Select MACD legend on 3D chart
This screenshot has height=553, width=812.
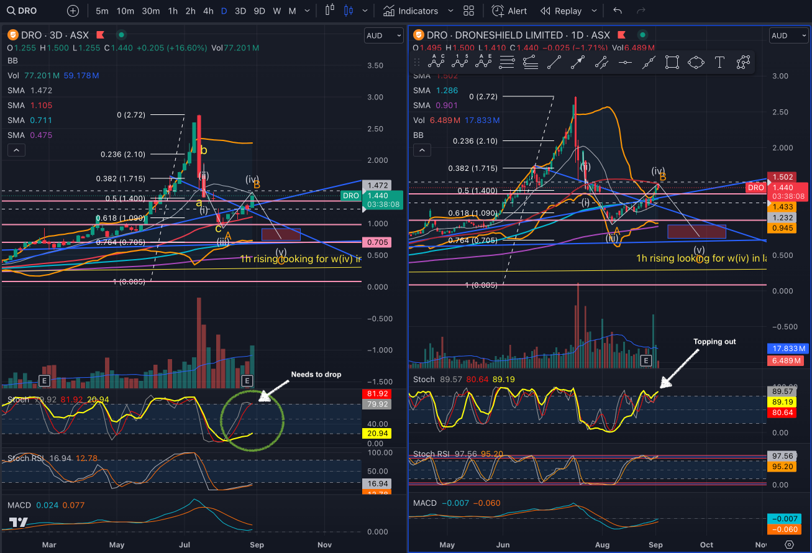(x=46, y=505)
